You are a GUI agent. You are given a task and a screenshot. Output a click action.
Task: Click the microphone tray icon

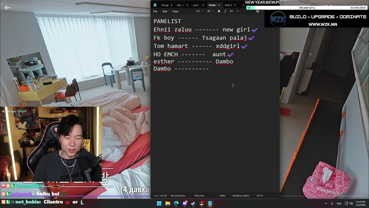click(332, 203)
